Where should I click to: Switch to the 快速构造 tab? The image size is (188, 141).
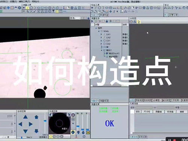point(104,15)
